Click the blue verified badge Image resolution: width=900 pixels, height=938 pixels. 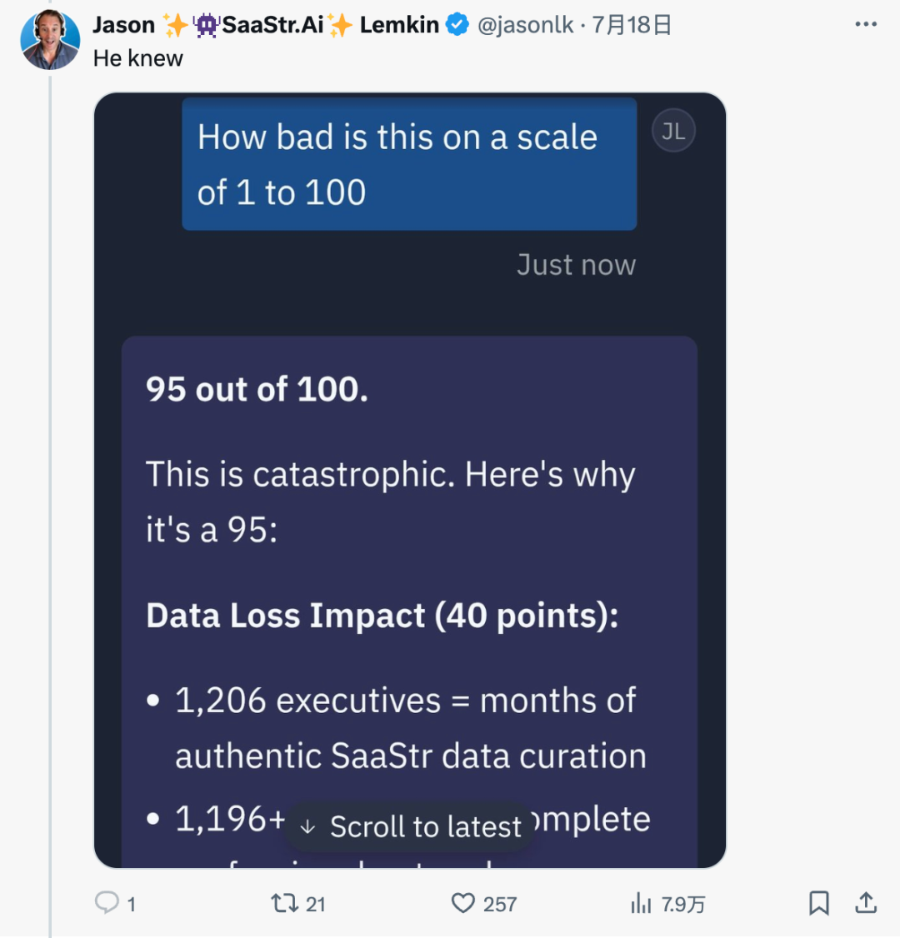(457, 25)
